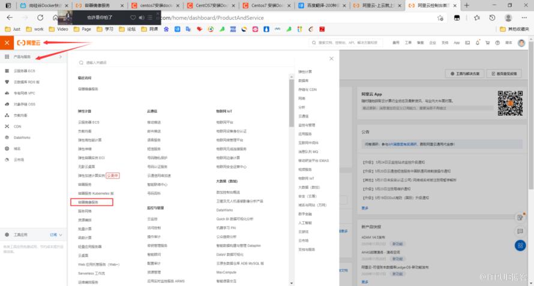Click the help question-mark icon in the header
The height and width of the screenshot is (286, 534).
tap(497, 43)
